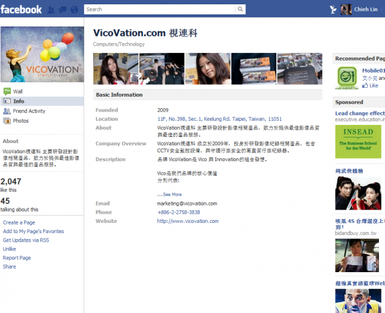Click marketing@vicovation.com email text

pos(187,204)
